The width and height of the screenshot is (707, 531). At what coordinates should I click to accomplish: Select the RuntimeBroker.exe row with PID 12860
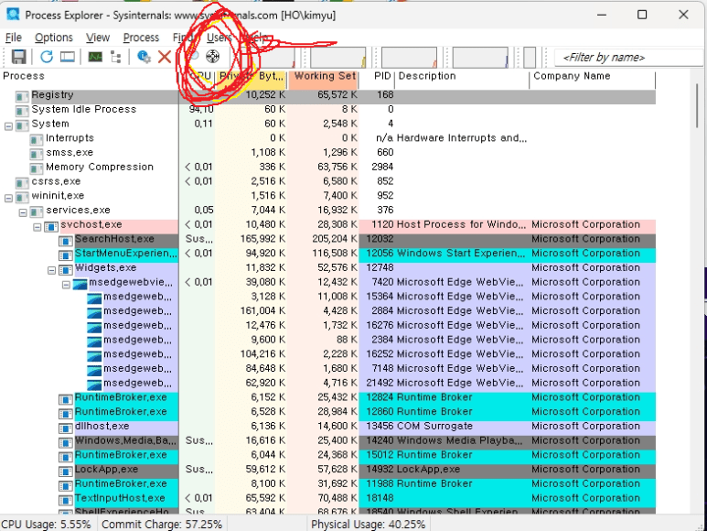pos(328,412)
